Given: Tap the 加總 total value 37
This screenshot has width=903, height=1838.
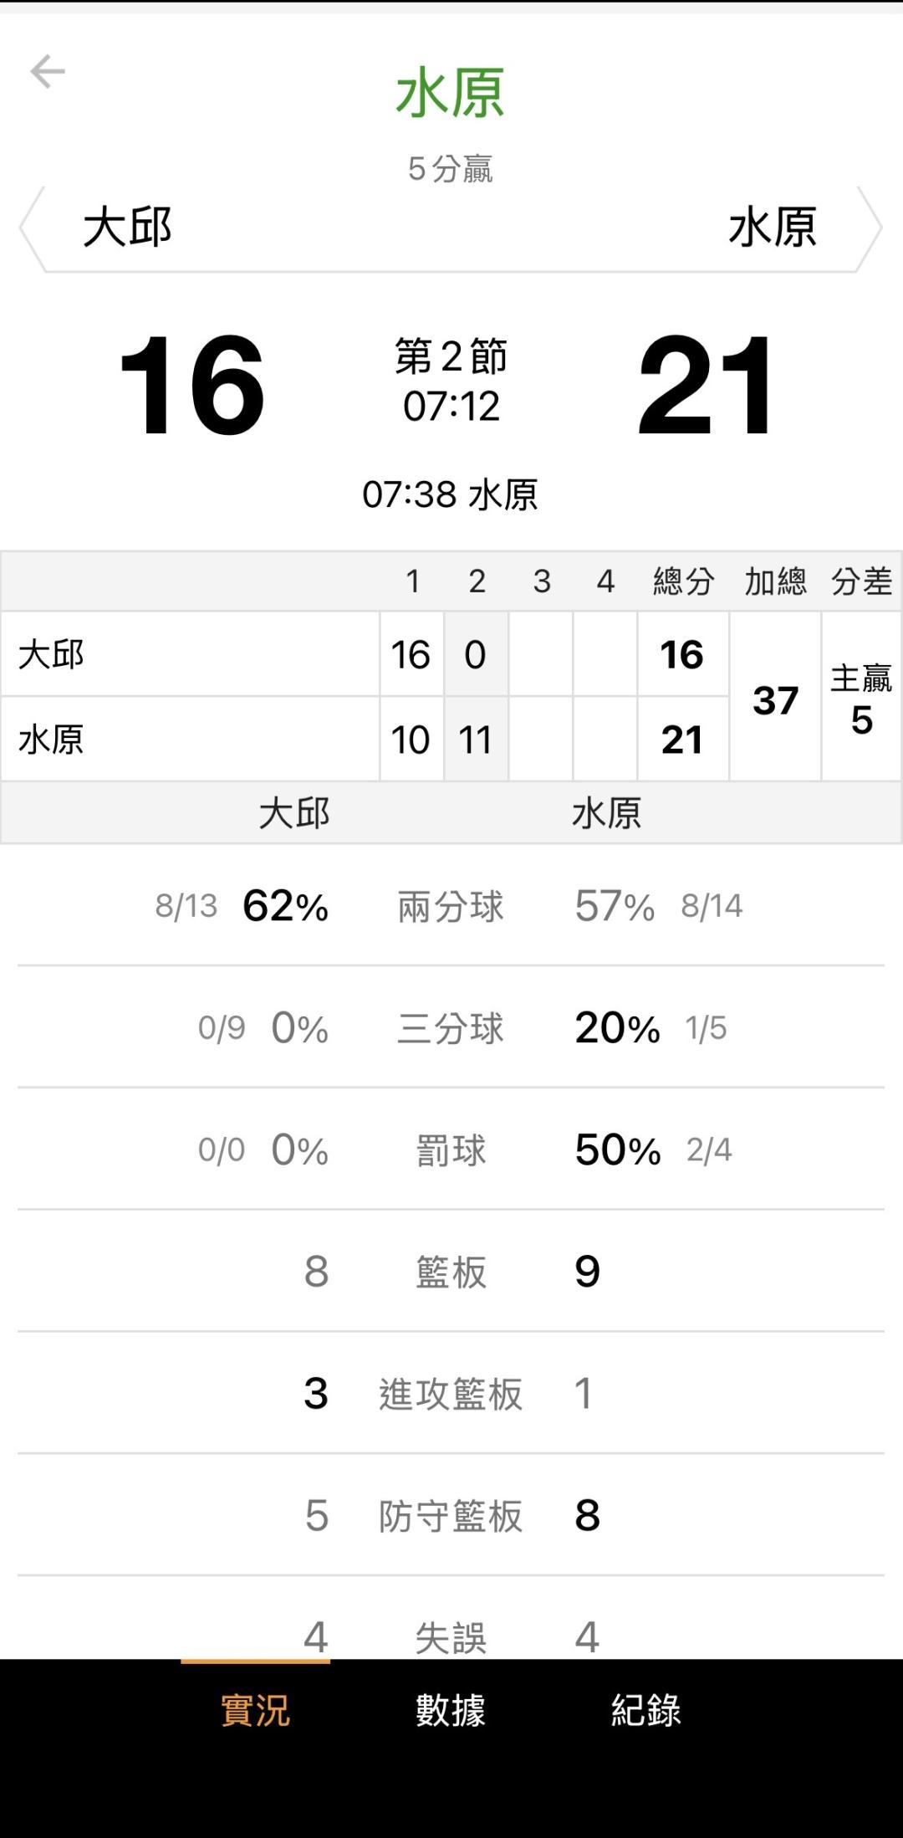Looking at the screenshot, I should [775, 699].
